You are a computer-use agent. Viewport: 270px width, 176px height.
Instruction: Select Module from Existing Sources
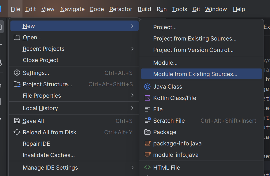click(x=195, y=74)
